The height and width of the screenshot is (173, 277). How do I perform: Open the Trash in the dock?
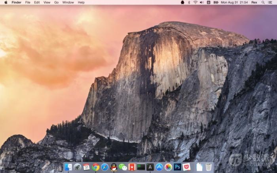(209, 167)
